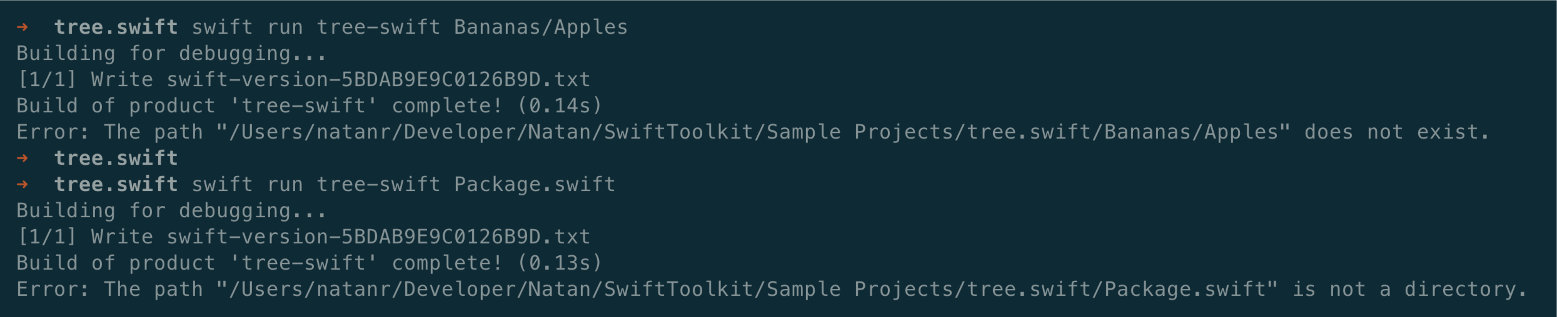1557x317 pixels.
Task: Click the build time "(0.14s)"
Action: [x=559, y=106]
